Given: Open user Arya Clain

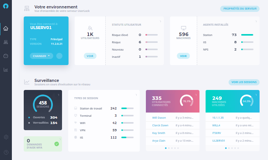Looking at the screenshot, I should (x=159, y=141).
